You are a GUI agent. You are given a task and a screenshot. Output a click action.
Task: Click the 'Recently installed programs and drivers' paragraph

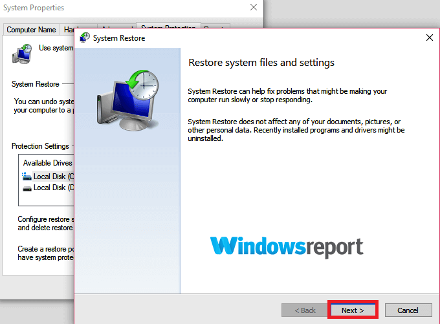296,130
